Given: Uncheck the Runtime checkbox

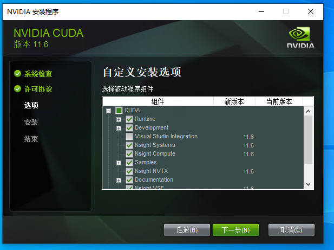Looking at the screenshot, I should pyautogui.click(x=129, y=119).
